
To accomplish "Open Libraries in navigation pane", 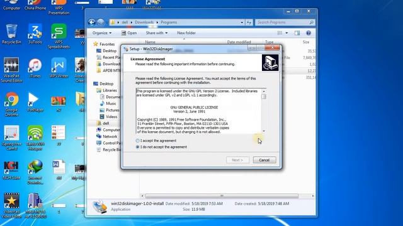I will [107, 90].
